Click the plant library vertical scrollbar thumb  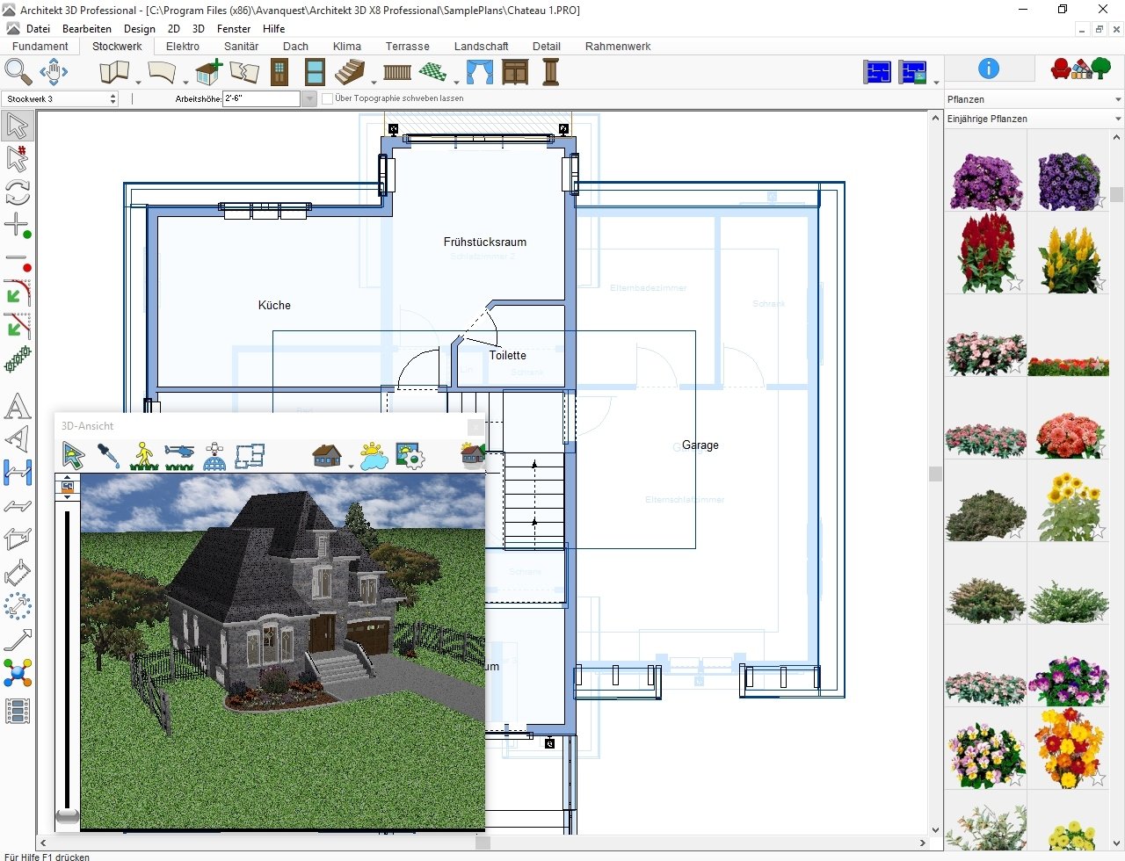tap(1117, 195)
